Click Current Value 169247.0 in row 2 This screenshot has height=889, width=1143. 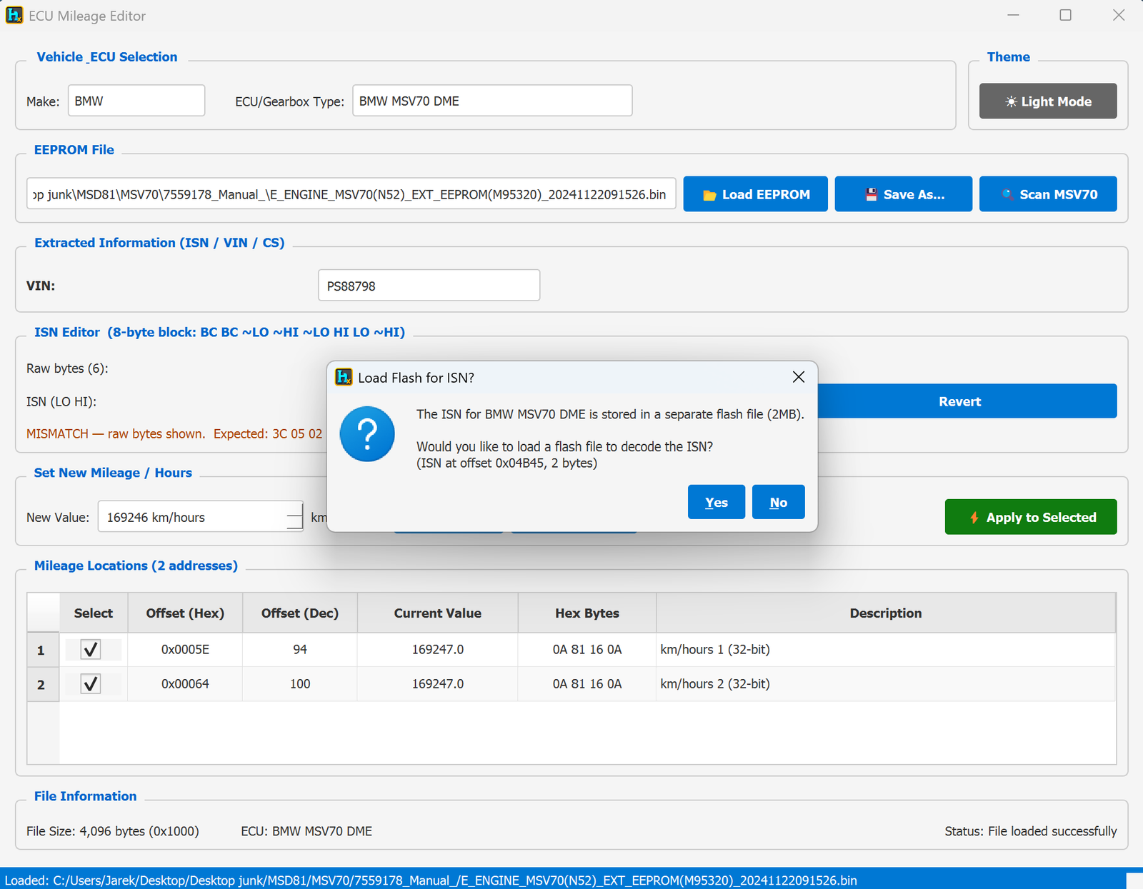point(438,684)
